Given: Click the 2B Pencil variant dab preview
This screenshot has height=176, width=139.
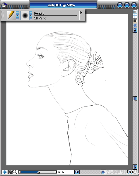Looking at the screenshot, I should [25, 15].
